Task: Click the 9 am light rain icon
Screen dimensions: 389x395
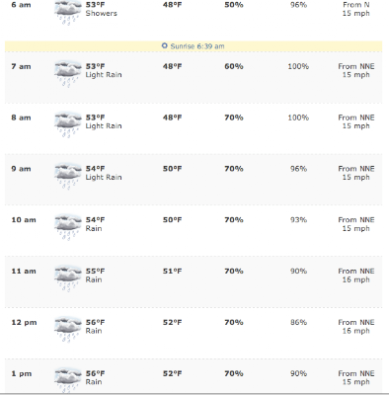Action: pyautogui.click(x=68, y=176)
